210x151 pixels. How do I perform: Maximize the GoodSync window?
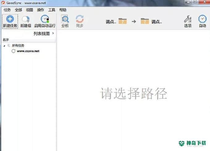click(195, 2)
